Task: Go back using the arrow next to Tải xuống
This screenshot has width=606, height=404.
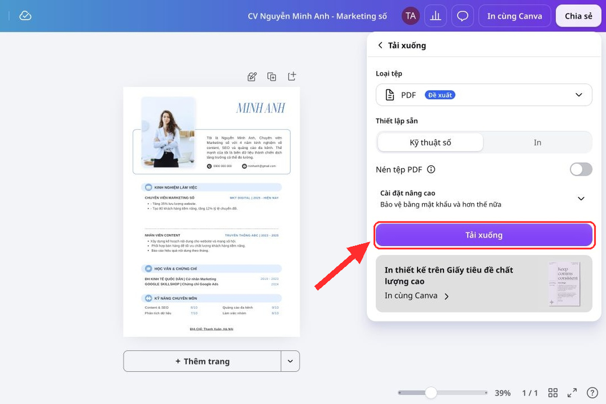Action: coord(380,45)
